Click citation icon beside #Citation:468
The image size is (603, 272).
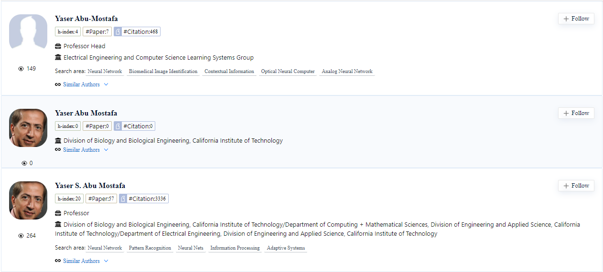[x=118, y=32]
